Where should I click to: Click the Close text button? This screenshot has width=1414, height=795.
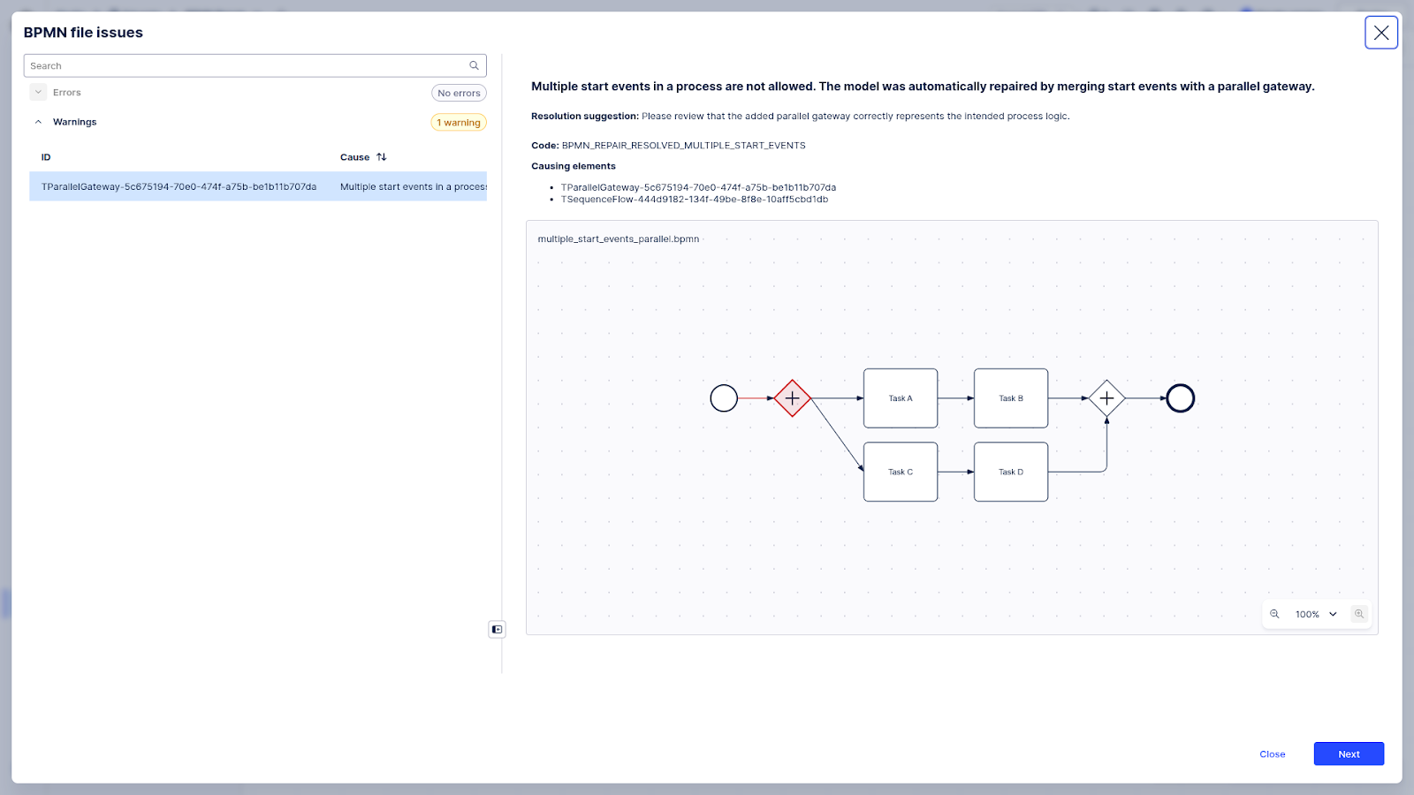tap(1272, 753)
